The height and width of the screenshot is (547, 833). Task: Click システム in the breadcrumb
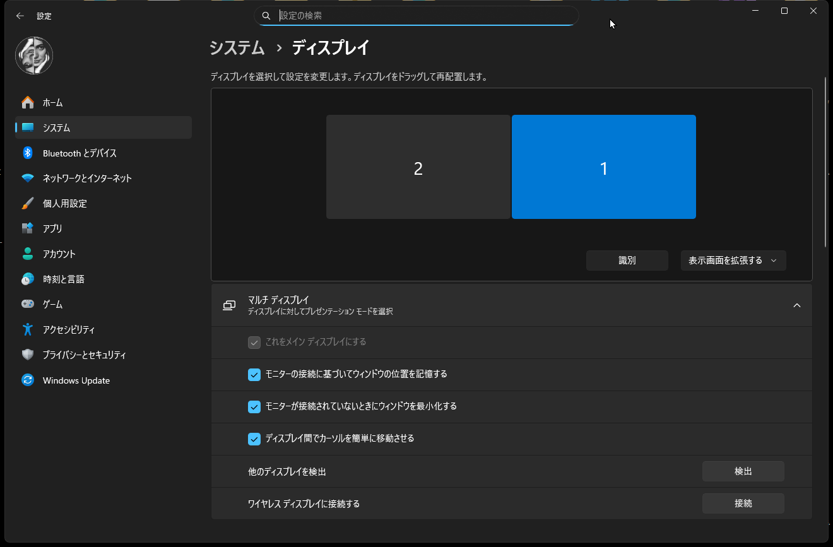[237, 47]
